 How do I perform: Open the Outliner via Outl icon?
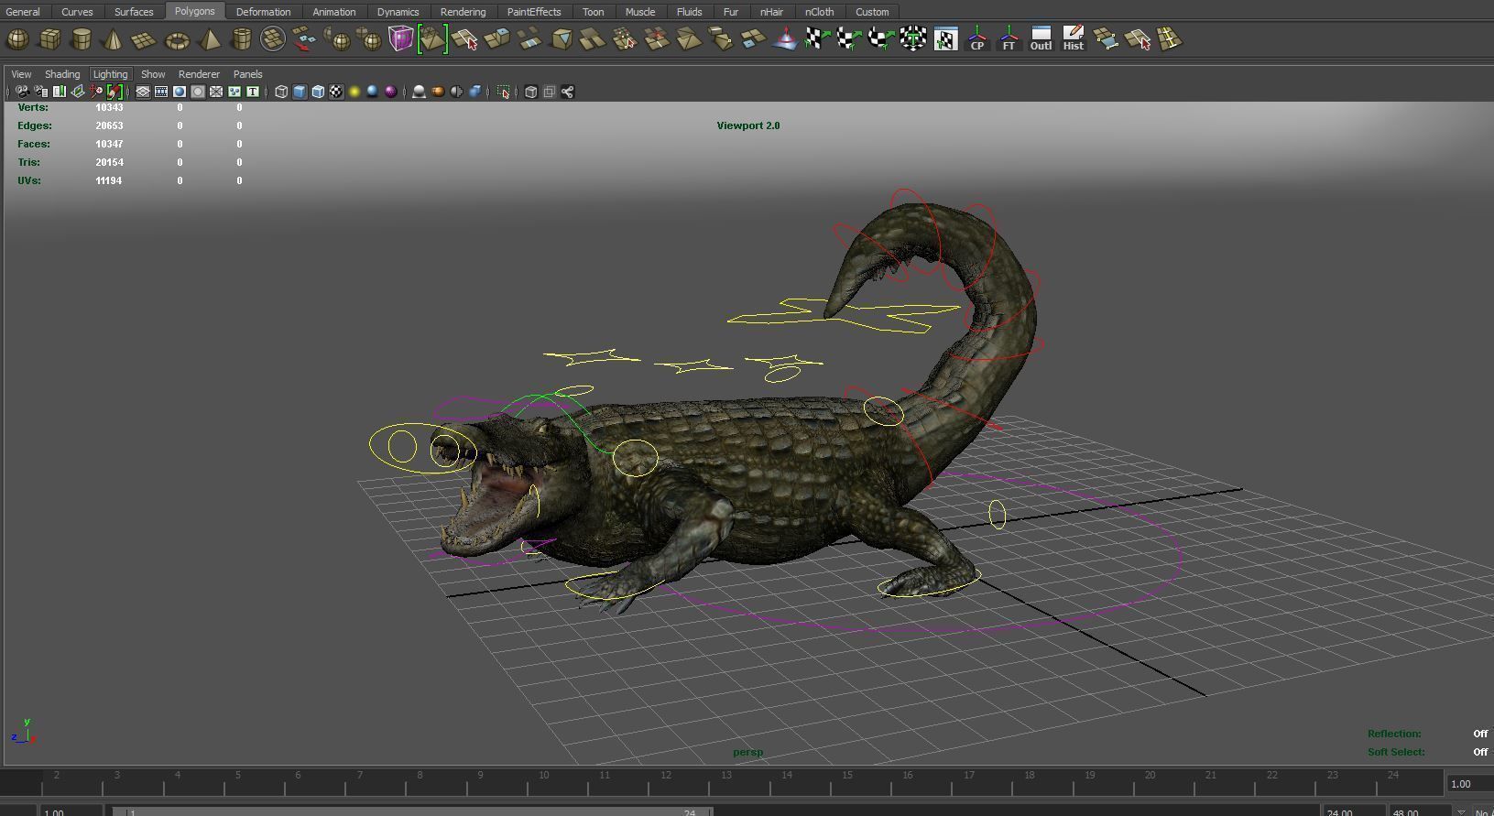(1041, 39)
